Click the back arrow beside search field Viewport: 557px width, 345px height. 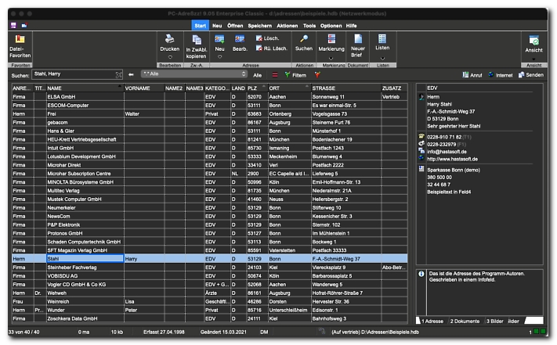131,74
